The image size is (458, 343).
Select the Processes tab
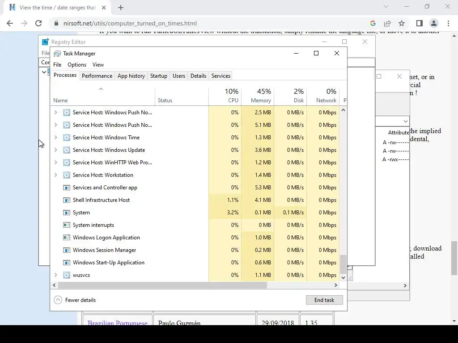65,75
